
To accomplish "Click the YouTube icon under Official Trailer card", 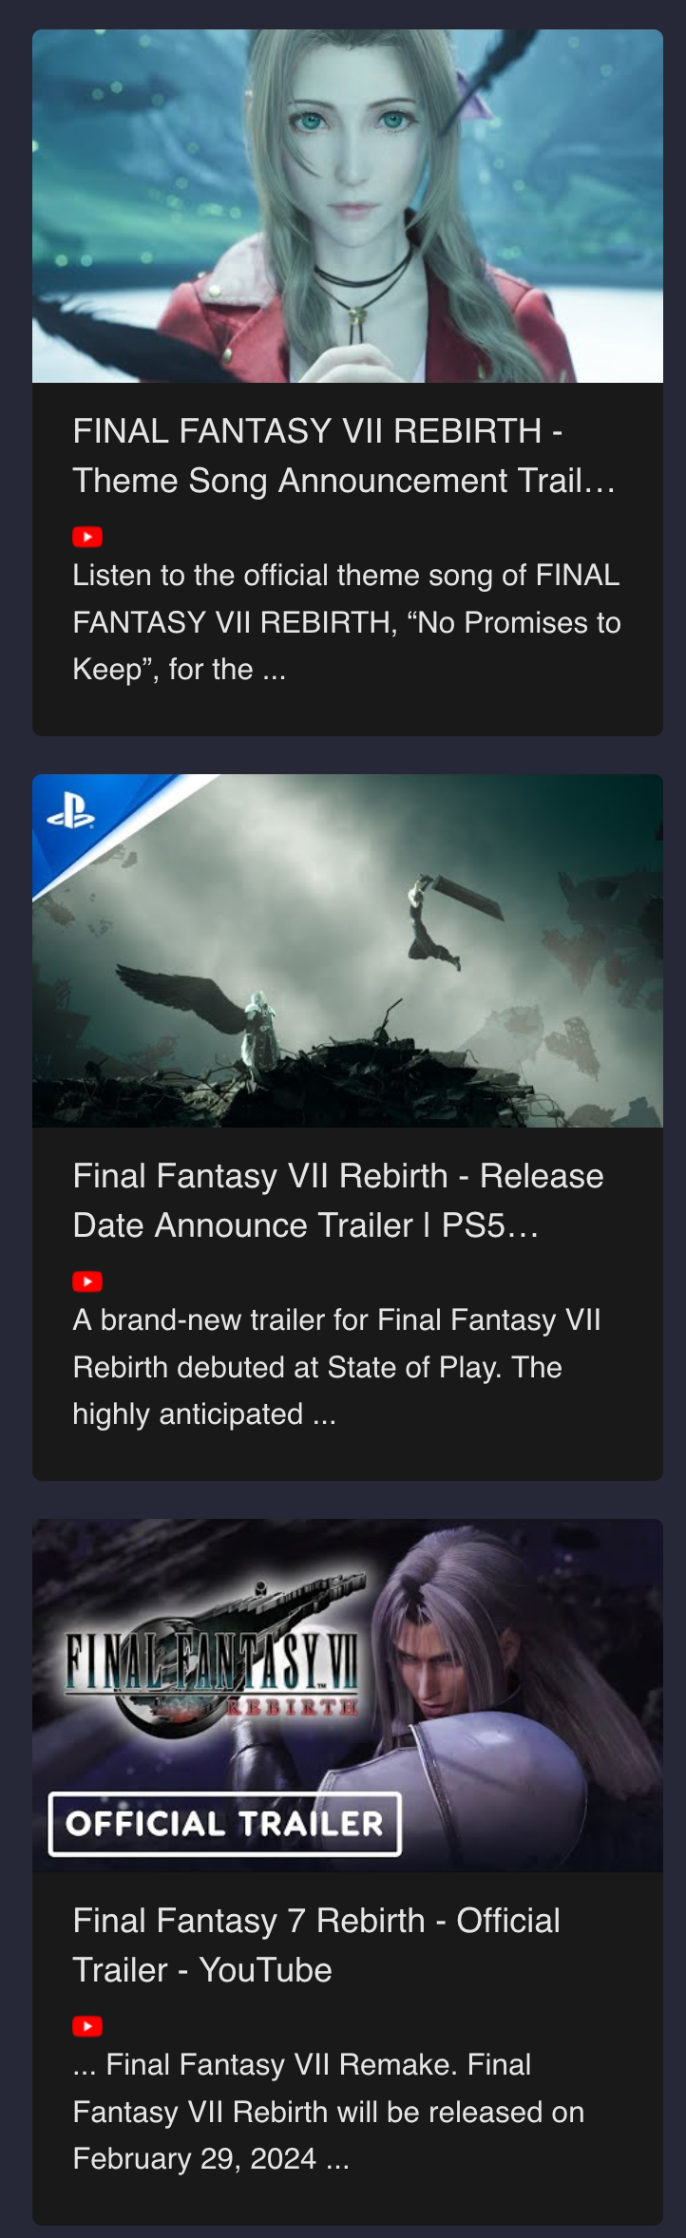I will tap(87, 2026).
